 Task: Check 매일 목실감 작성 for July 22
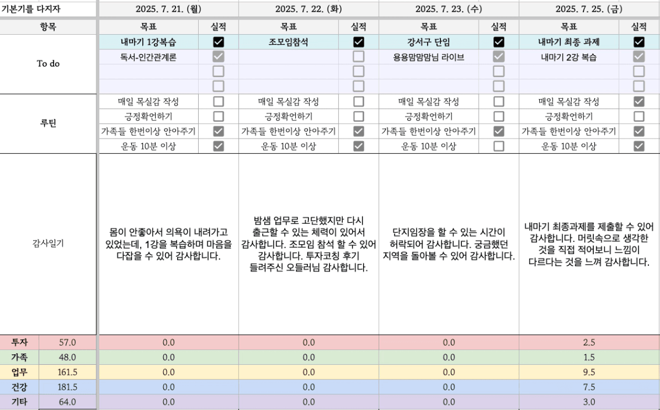[x=358, y=101]
